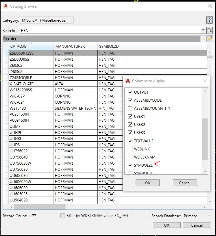Click right arrow of horizontal scrollbar

coord(204,207)
